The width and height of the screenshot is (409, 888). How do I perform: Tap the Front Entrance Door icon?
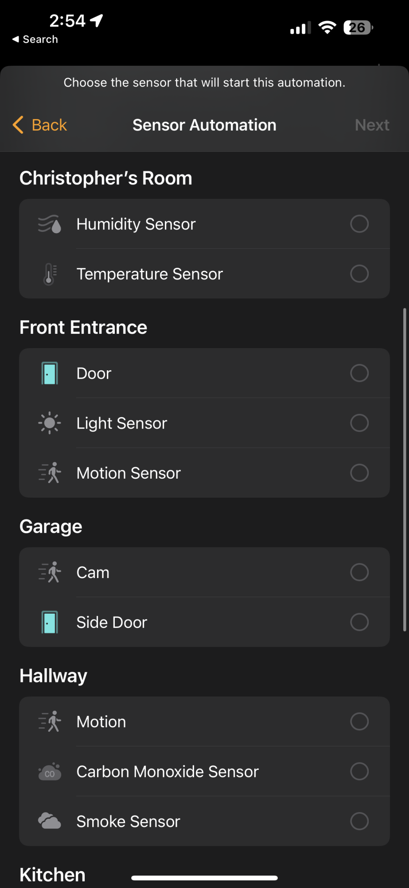point(50,373)
